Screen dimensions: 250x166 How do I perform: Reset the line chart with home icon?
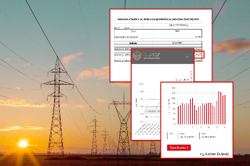click(x=185, y=80)
